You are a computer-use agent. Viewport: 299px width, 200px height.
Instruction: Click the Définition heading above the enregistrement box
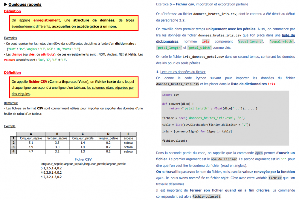(x=12, y=11)
